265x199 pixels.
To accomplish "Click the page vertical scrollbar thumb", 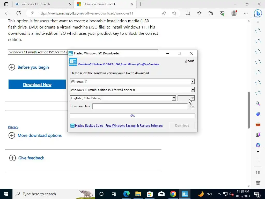I will click(249, 110).
